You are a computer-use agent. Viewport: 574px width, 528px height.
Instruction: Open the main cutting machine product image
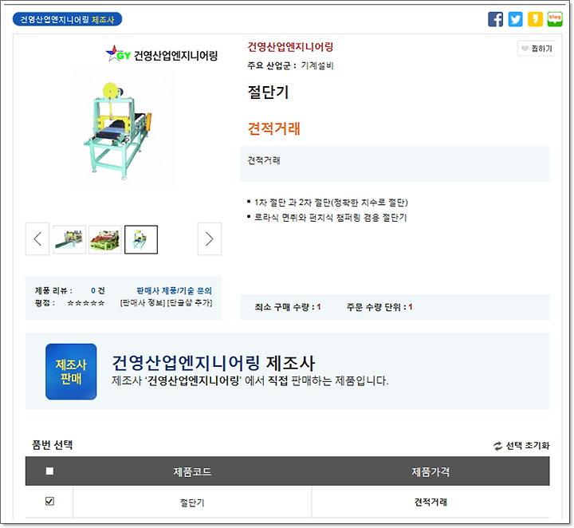click(124, 129)
